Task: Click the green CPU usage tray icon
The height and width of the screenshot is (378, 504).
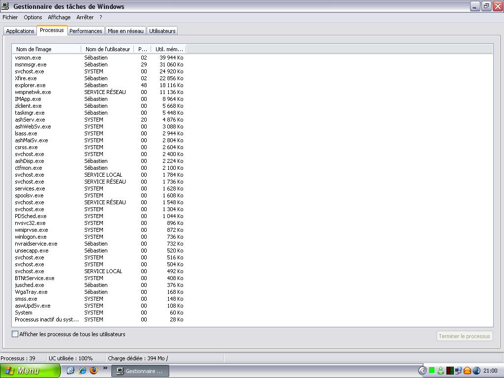Action: tap(432, 371)
